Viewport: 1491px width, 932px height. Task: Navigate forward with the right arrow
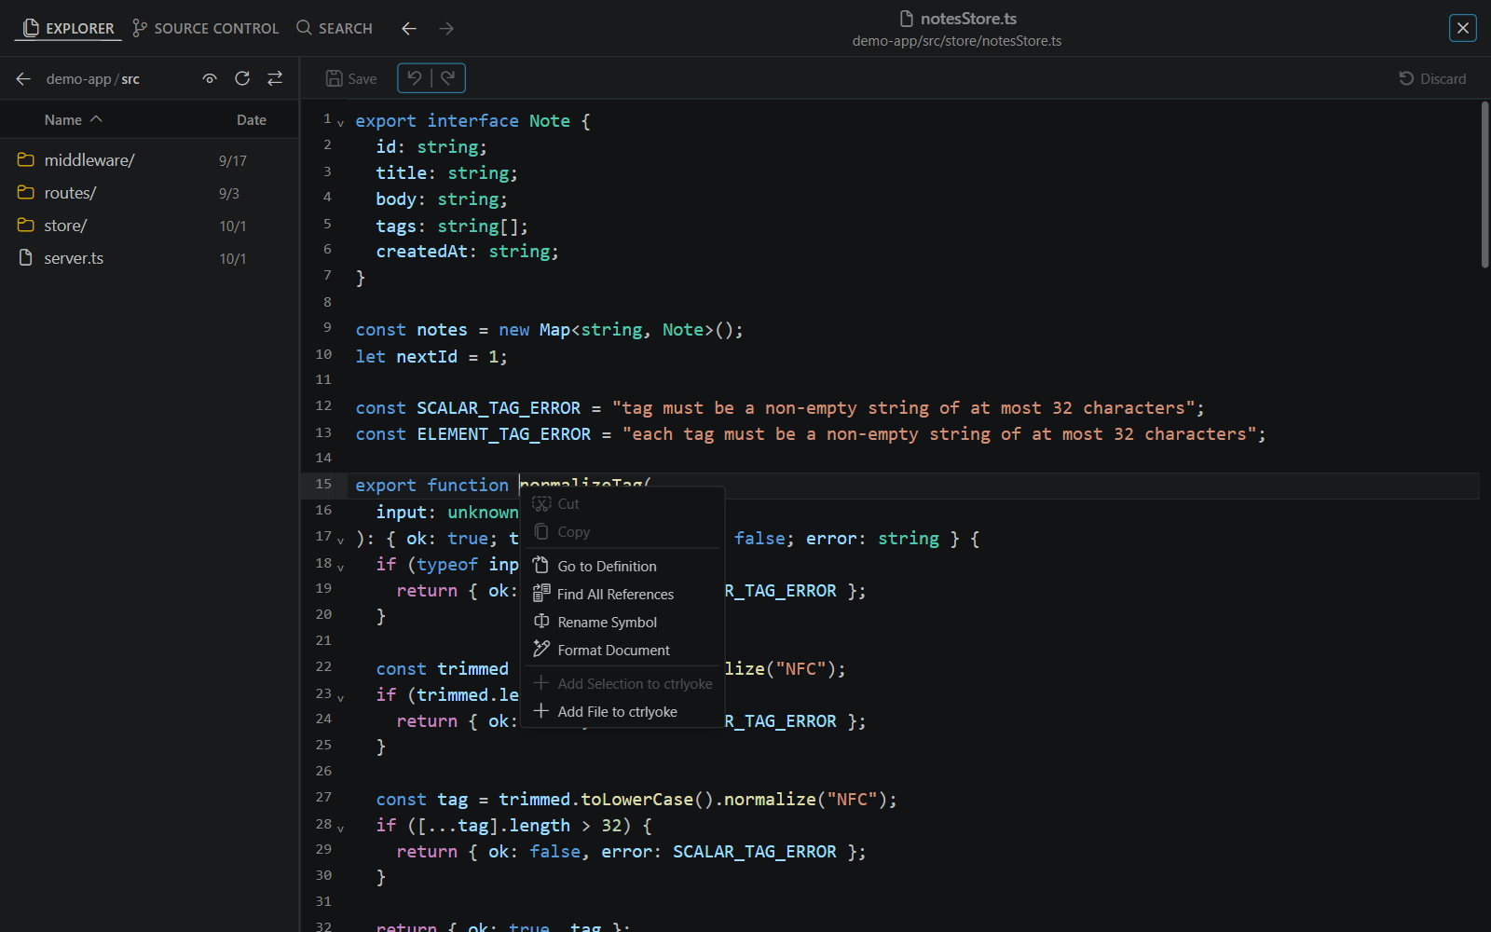[x=446, y=28]
